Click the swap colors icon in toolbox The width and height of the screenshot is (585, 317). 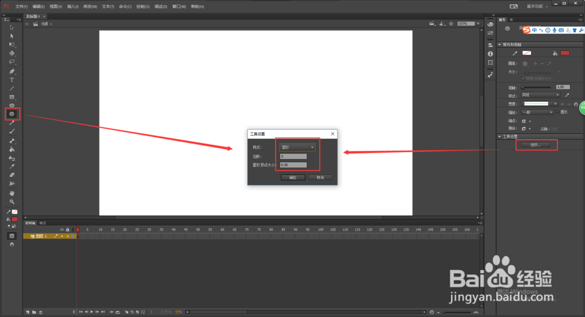(14, 226)
